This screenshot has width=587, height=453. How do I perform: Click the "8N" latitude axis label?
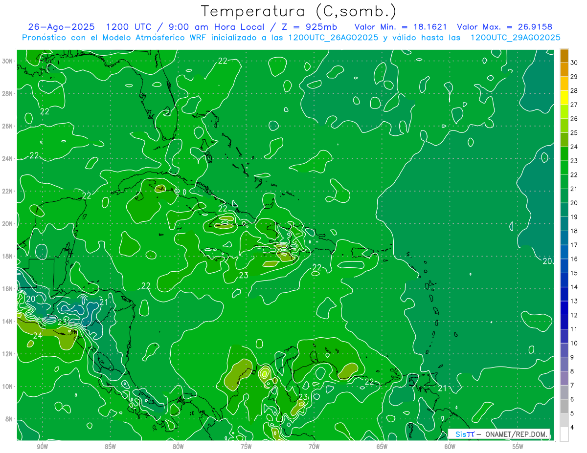[9, 419]
